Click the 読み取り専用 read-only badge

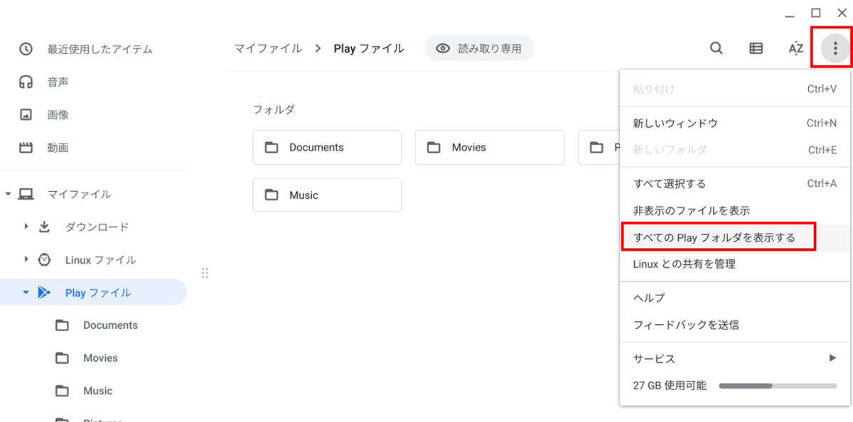480,48
